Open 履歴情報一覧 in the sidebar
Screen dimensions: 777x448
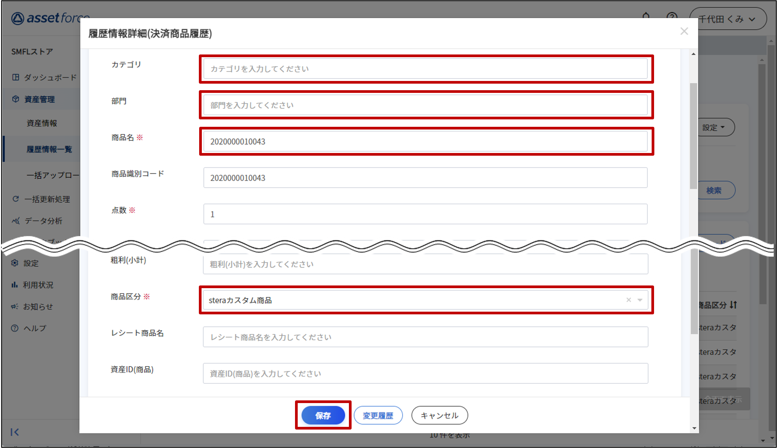click(x=49, y=149)
